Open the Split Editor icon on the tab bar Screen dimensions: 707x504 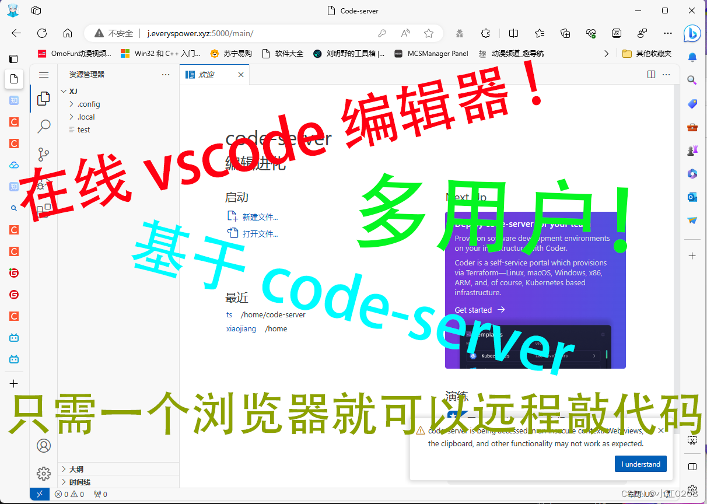650,74
